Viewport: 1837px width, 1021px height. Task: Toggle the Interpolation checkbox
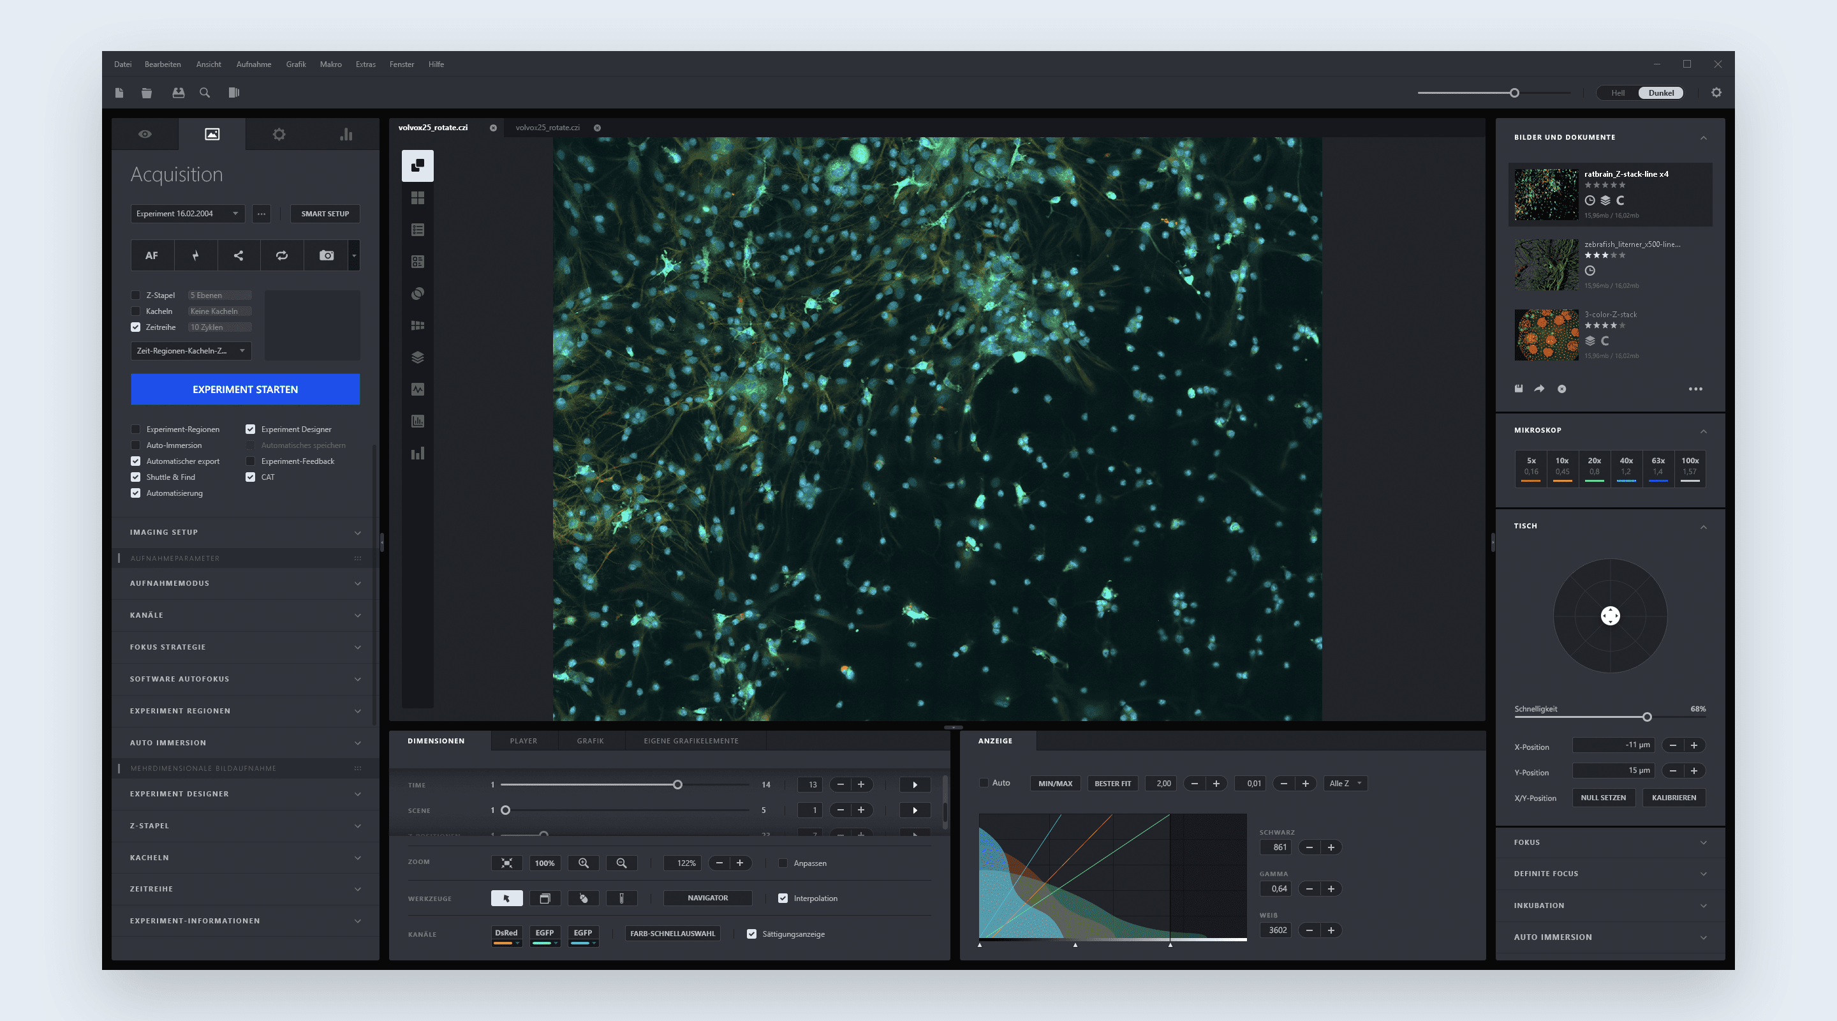[x=783, y=898]
